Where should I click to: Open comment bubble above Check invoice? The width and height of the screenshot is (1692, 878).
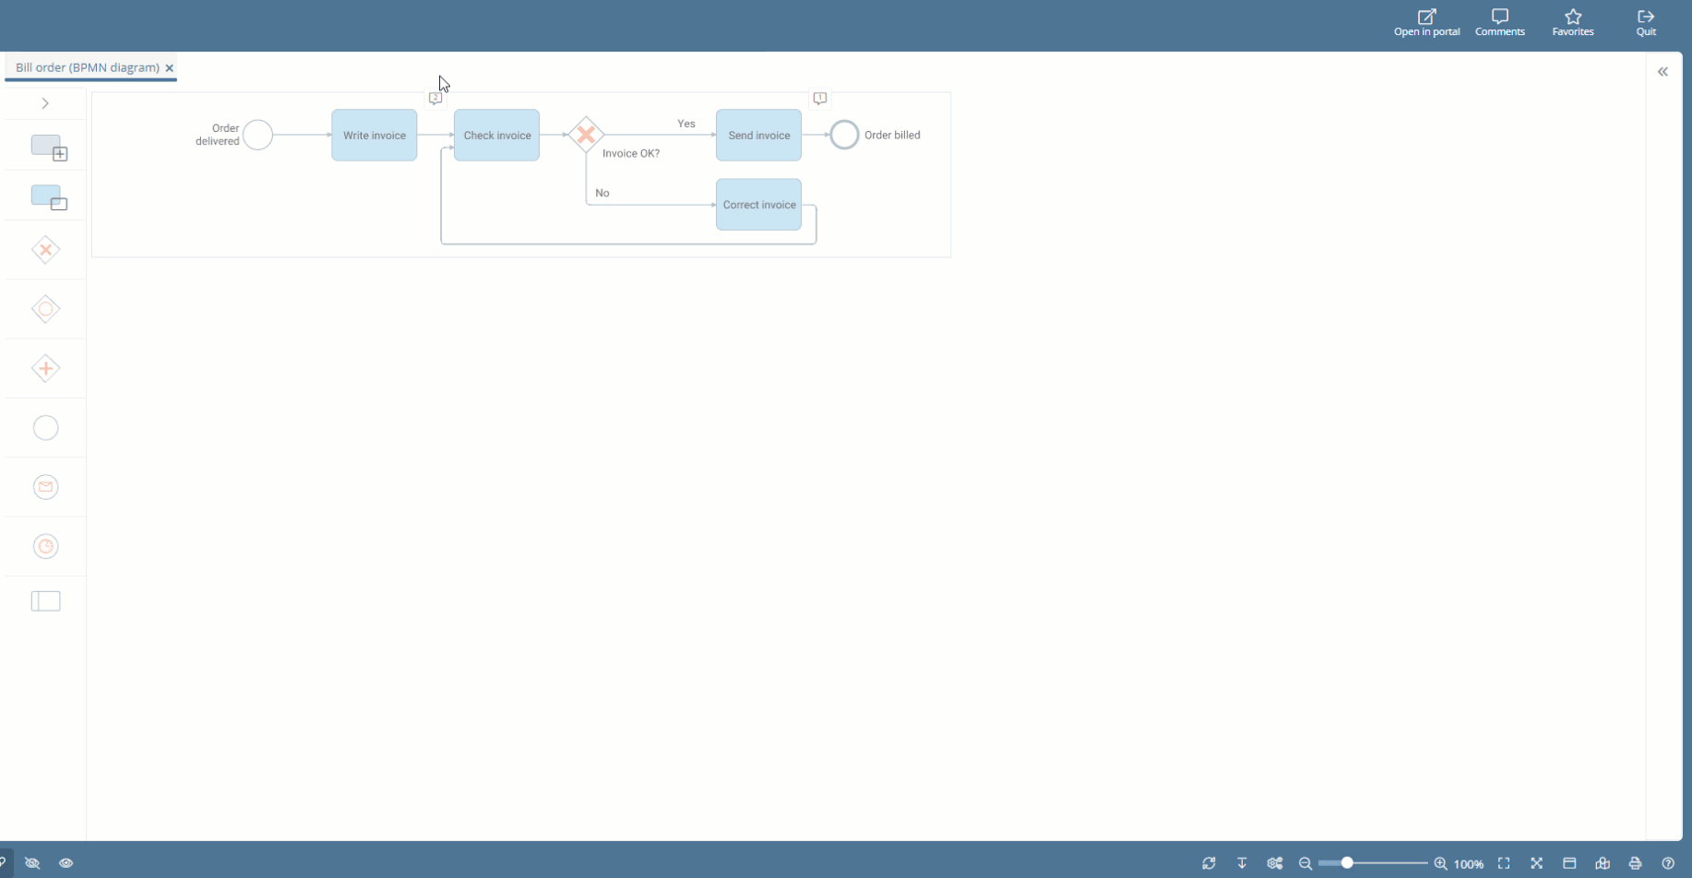pyautogui.click(x=435, y=99)
